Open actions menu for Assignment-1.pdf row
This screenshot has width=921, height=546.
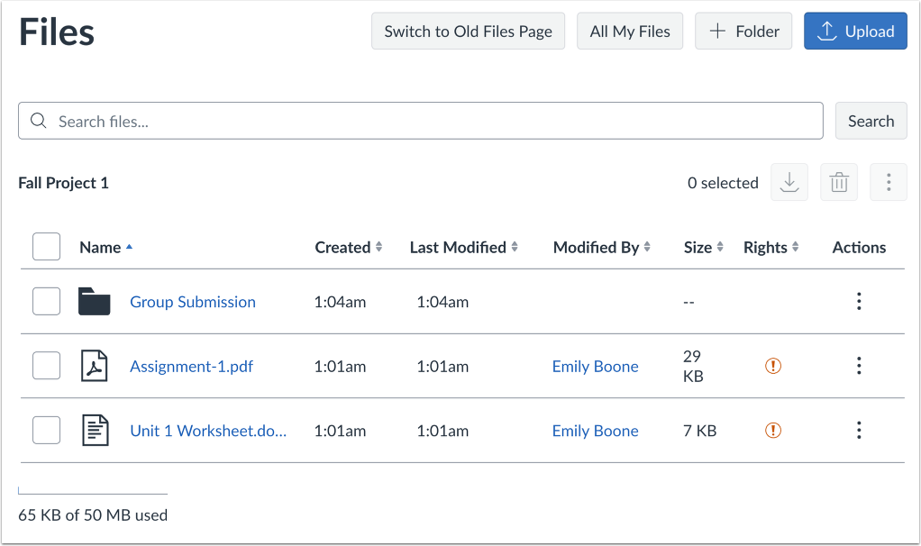pos(859,366)
